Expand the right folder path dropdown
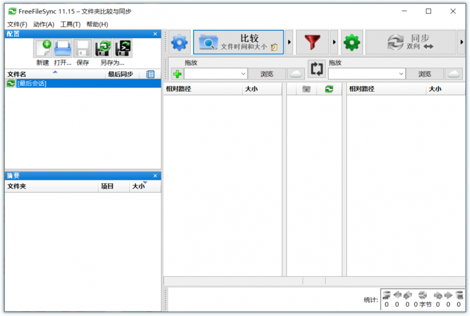Viewport: 470px width, 316px height. point(401,74)
